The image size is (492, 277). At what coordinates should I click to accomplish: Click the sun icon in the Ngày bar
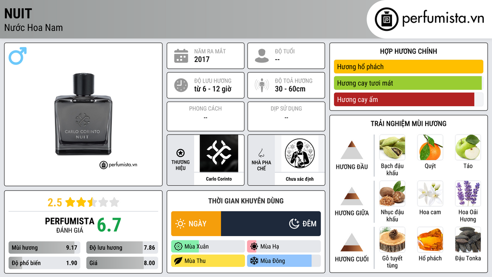[x=180, y=224]
